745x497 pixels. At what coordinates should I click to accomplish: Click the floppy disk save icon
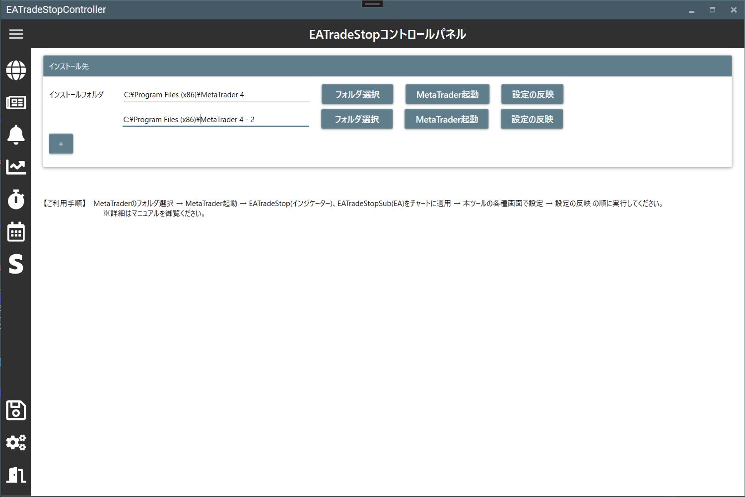point(16,410)
